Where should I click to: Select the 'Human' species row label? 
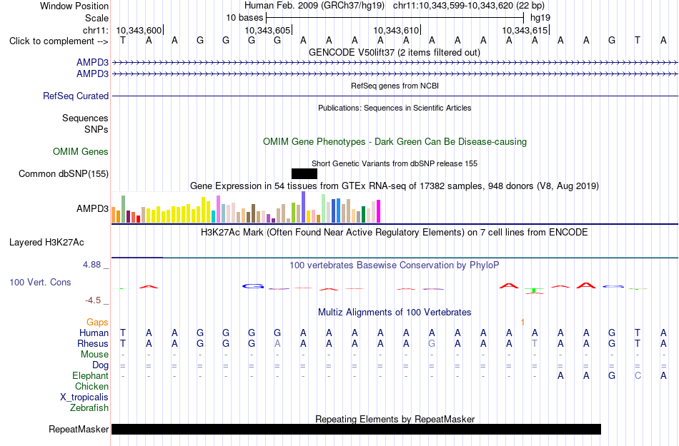94,333
